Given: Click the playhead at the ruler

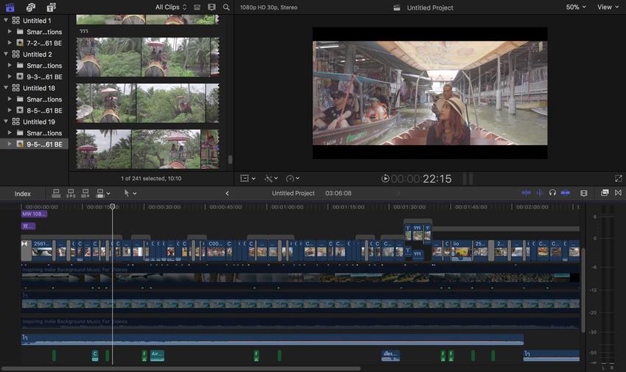Looking at the screenshot, I should 113,206.
